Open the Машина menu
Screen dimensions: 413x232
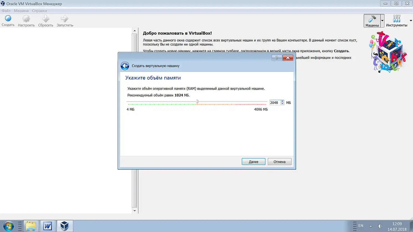click(x=21, y=11)
